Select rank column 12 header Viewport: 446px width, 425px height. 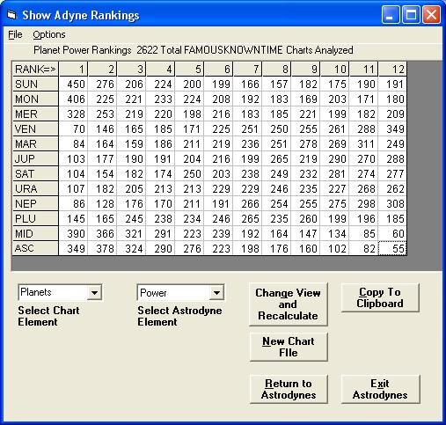[392, 70]
